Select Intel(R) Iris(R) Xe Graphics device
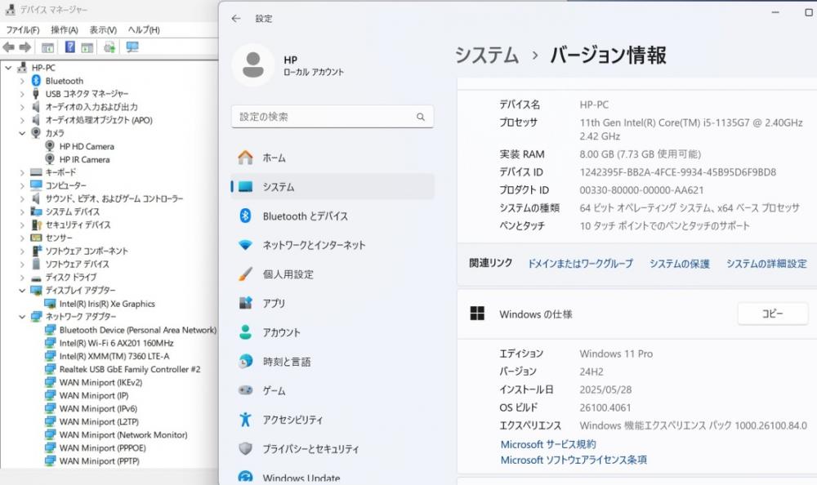Image resolution: width=817 pixels, height=485 pixels. pos(106,304)
